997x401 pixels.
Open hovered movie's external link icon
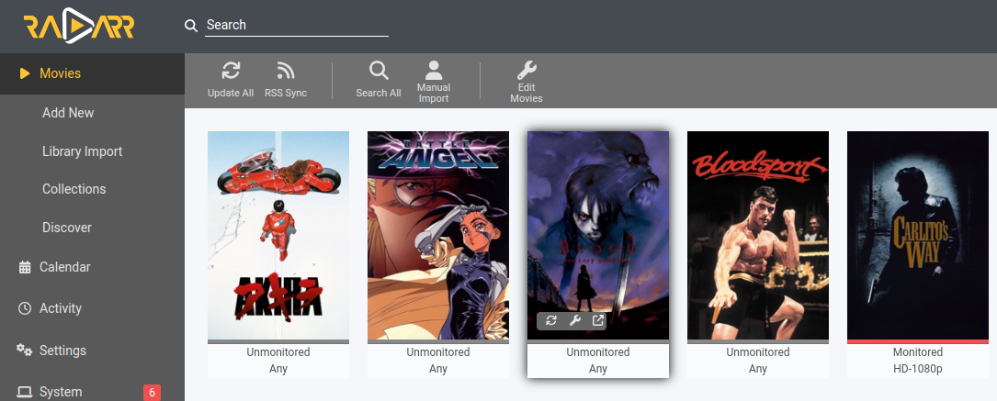click(598, 320)
